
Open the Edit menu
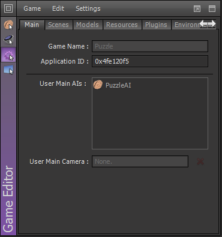(x=58, y=8)
